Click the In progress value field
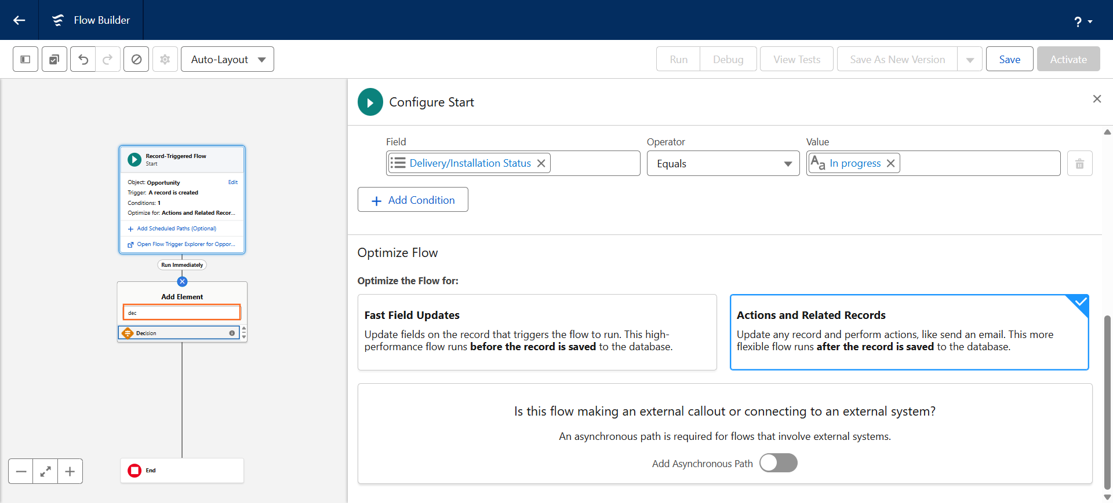 [933, 163]
